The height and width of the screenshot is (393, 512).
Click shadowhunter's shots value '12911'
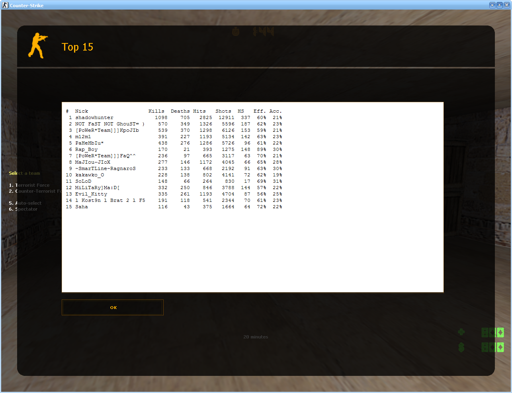(227, 117)
